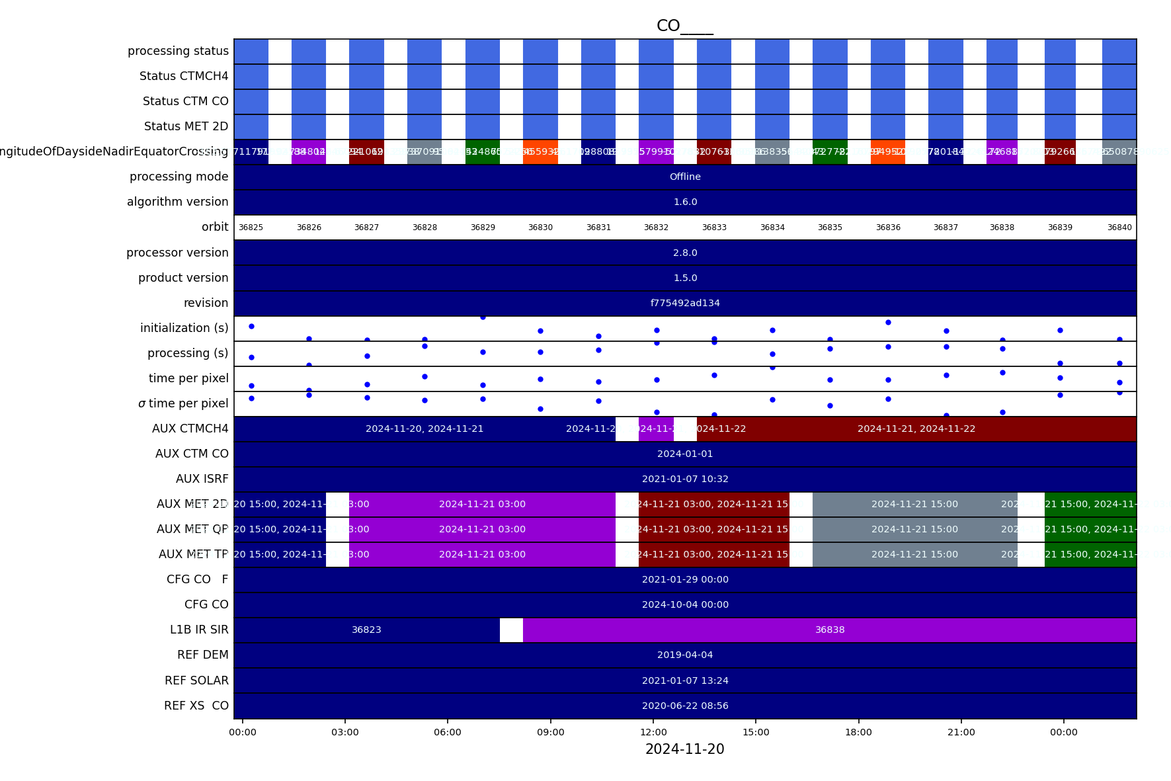
Task: Click the white gap in L1B IR SIR row
Action: click(x=511, y=630)
